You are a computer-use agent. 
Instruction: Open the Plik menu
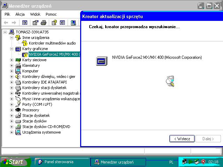pos(7,14)
